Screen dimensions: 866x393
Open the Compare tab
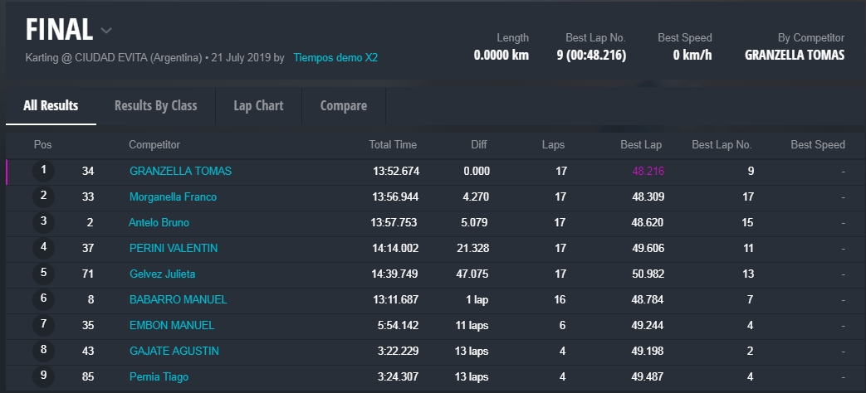tap(343, 105)
